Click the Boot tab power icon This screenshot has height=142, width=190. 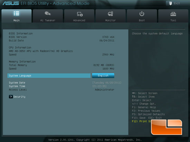pos(142,14)
